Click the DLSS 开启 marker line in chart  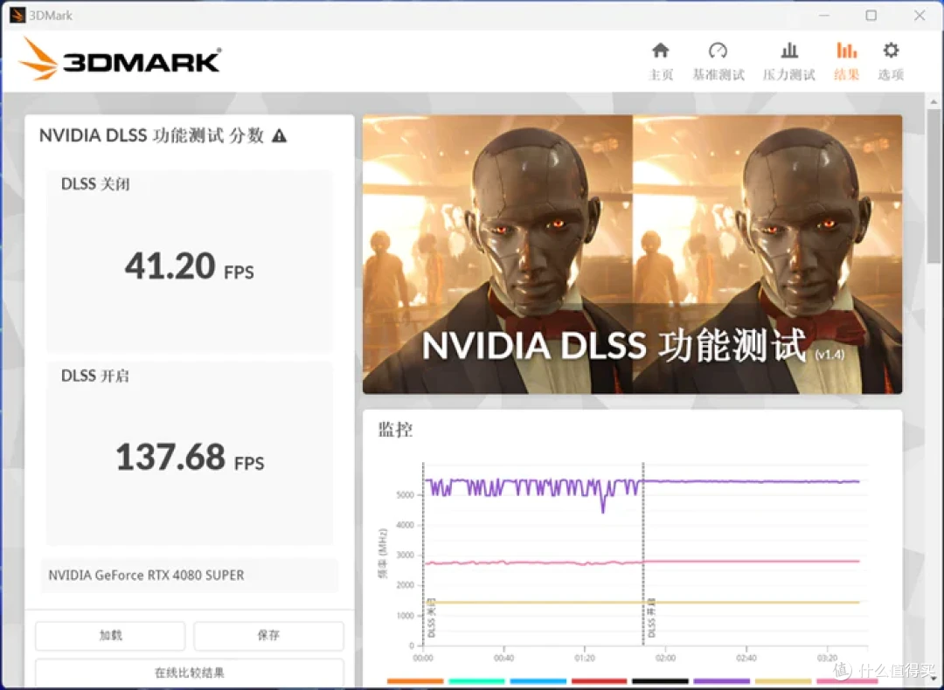coord(643,554)
